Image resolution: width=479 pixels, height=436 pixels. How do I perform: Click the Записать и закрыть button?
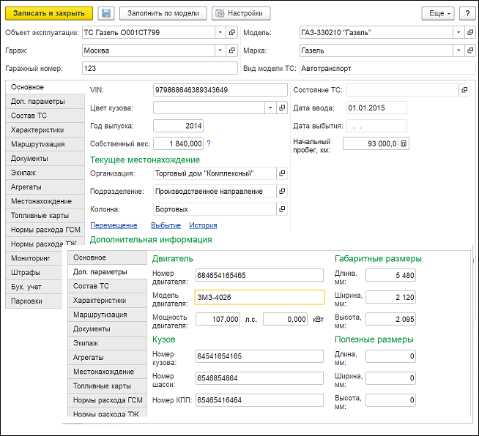point(49,14)
